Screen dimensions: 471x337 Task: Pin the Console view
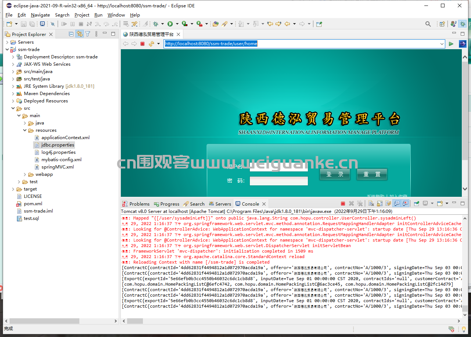(416, 204)
